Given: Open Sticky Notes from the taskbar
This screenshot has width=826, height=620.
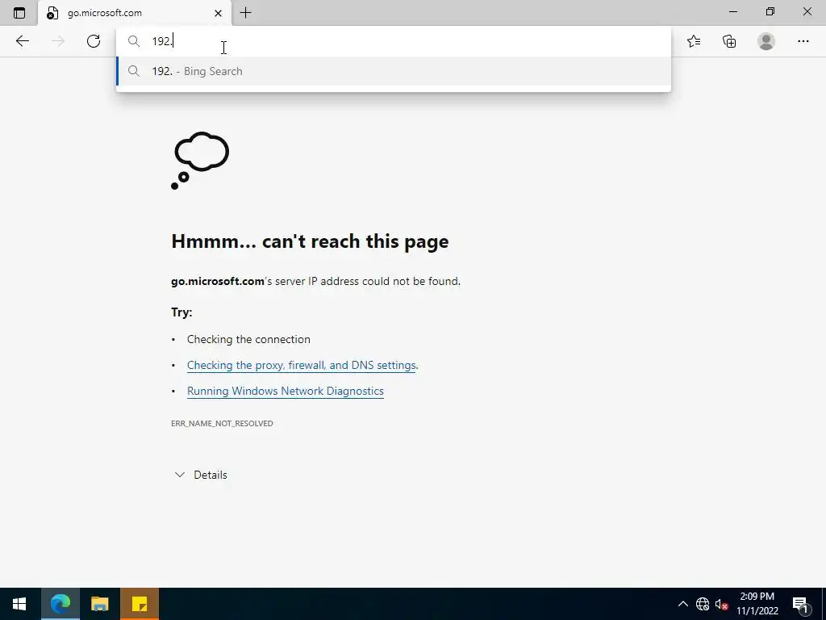Looking at the screenshot, I should point(139,604).
